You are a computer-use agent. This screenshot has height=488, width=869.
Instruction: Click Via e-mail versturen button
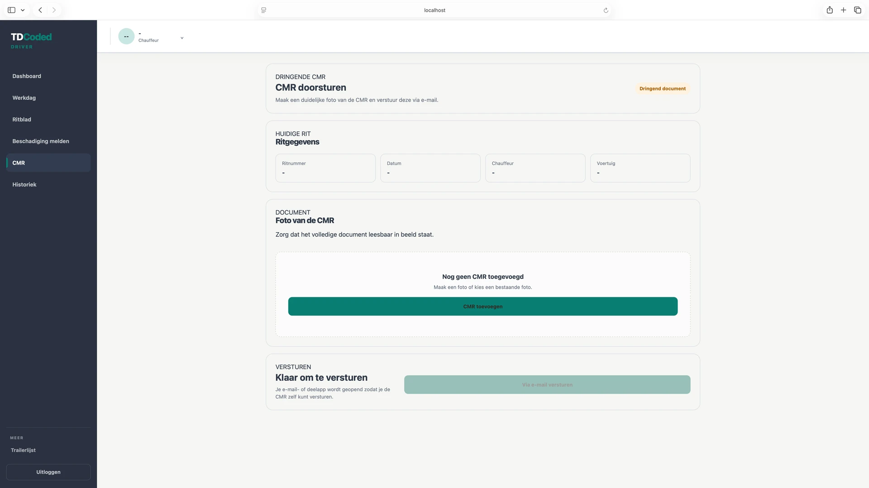click(x=547, y=385)
